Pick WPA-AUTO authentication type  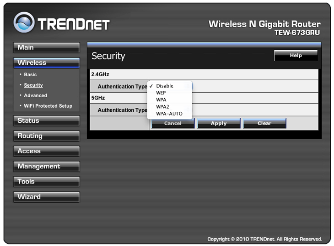(169, 113)
